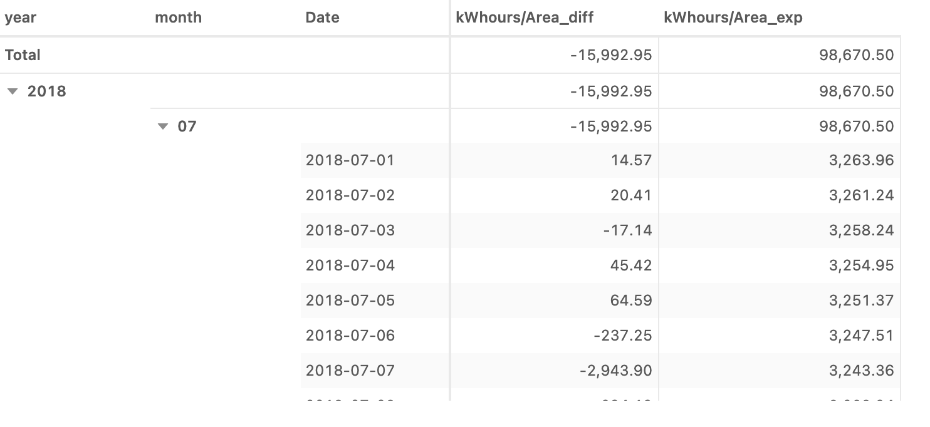
Task: Select the 2018-07-04 date cell
Action: tap(350, 265)
